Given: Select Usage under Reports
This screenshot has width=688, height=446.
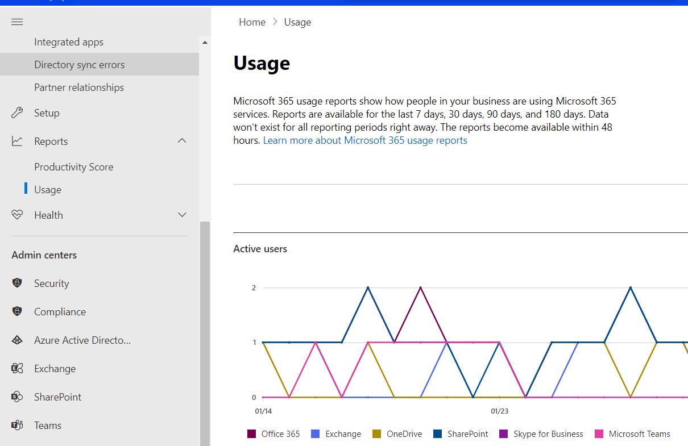Looking at the screenshot, I should pos(48,190).
